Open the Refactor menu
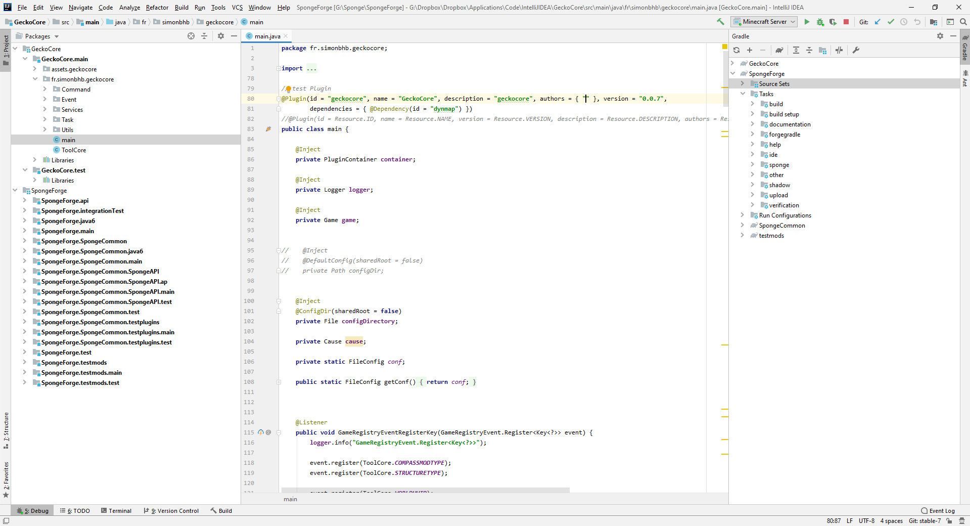This screenshot has height=526, width=970. (x=157, y=8)
